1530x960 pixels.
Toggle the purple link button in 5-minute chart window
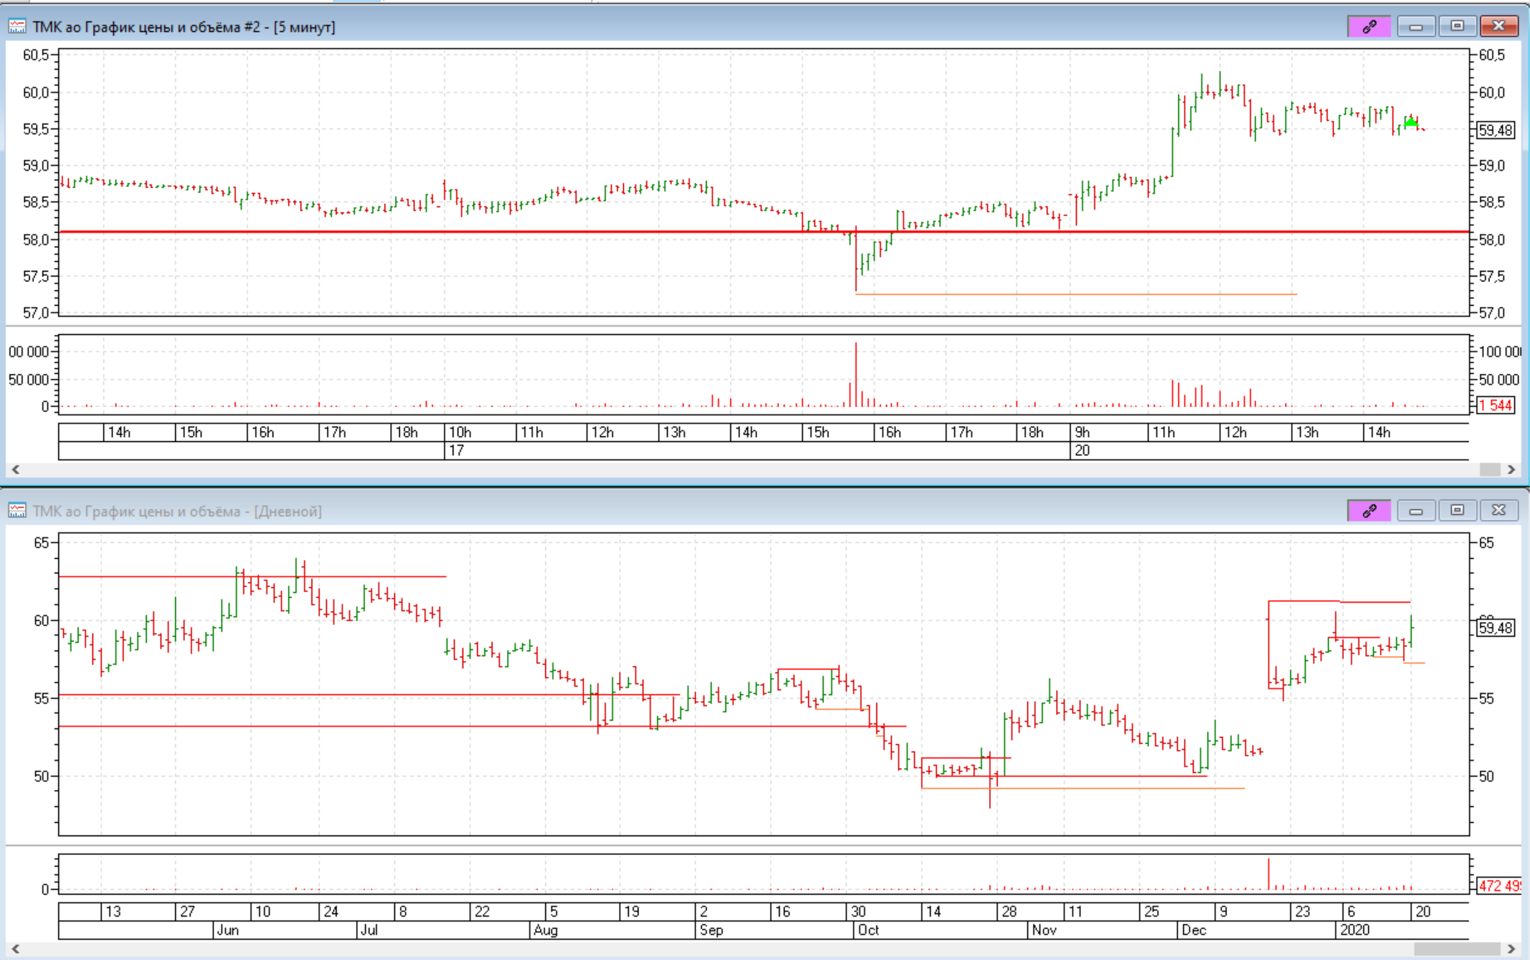[x=1369, y=26]
